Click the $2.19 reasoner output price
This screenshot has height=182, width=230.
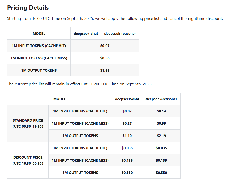161,136
